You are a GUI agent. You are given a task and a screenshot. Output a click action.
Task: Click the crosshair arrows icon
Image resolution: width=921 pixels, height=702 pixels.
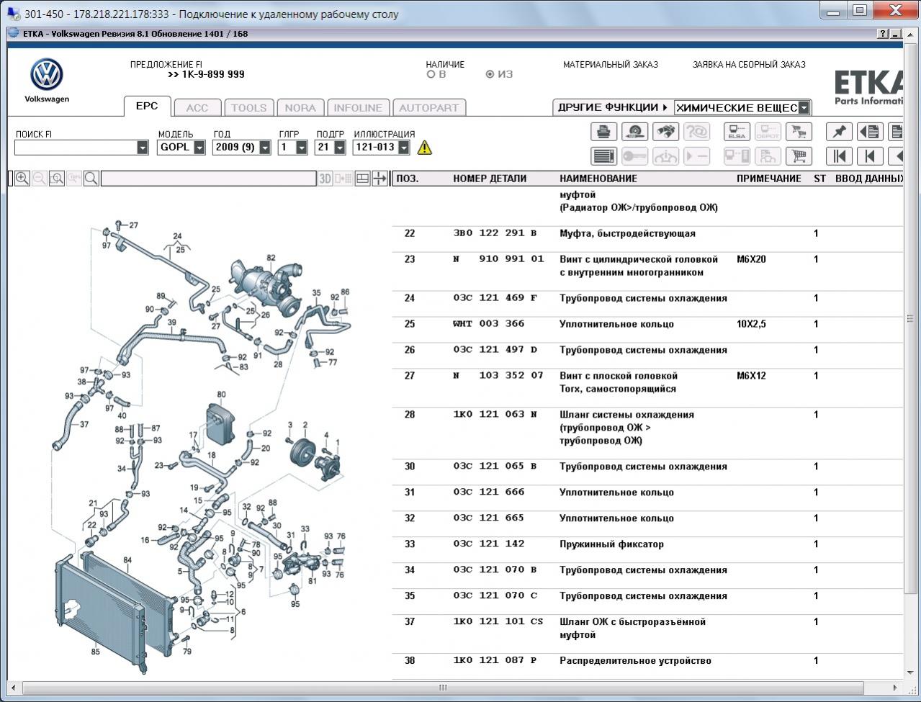click(379, 179)
